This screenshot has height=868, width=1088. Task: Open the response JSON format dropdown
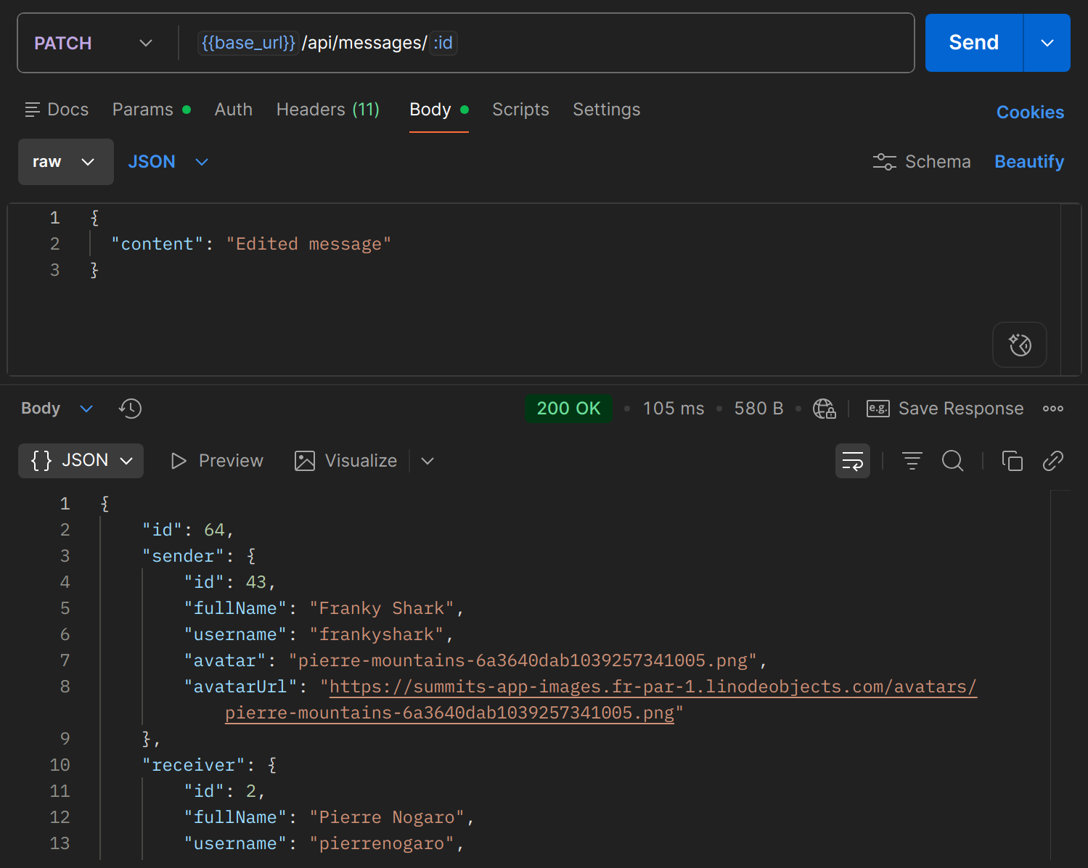point(81,461)
